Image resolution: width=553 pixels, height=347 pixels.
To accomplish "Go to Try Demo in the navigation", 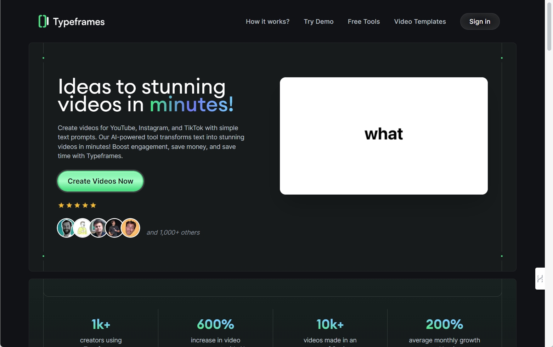I will [x=318, y=22].
